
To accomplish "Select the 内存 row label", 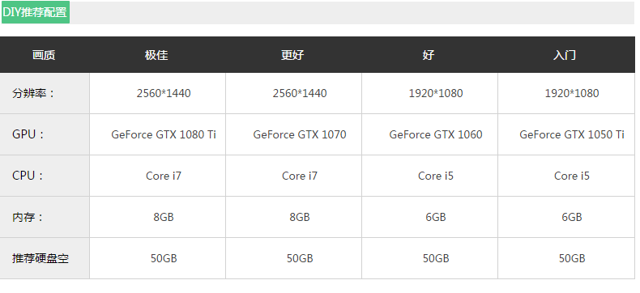I will tap(28, 217).
